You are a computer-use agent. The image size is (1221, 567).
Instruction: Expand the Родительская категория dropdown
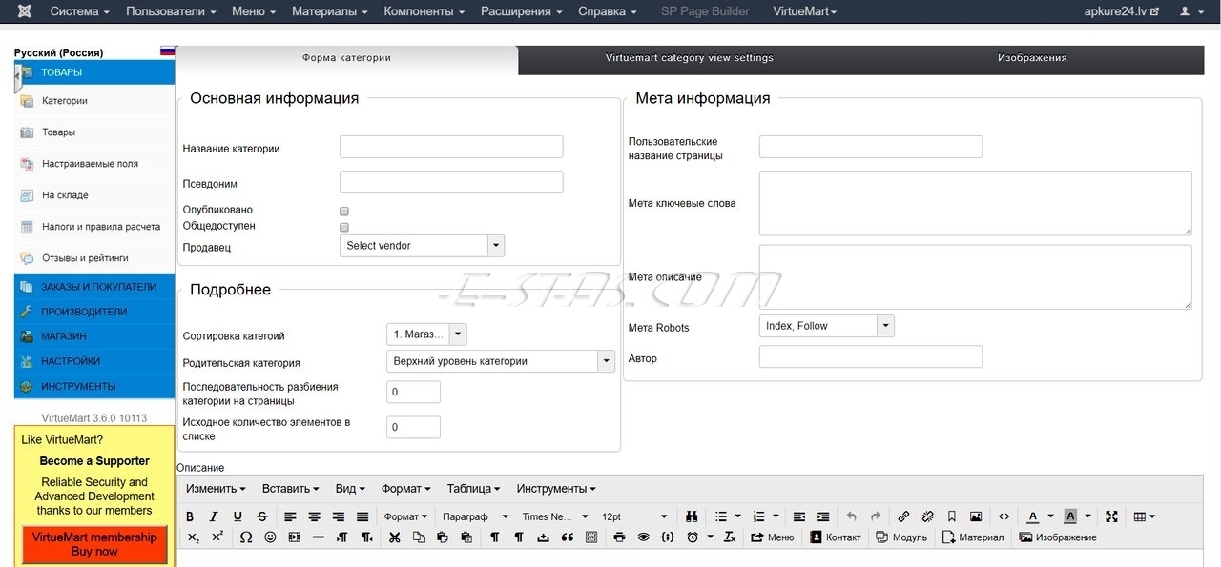tap(501, 361)
